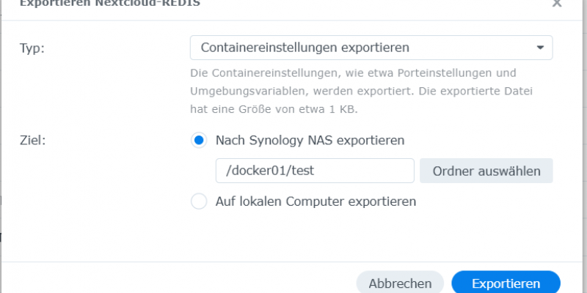
Task: Click the Ziel: field label
Action: click(33, 140)
